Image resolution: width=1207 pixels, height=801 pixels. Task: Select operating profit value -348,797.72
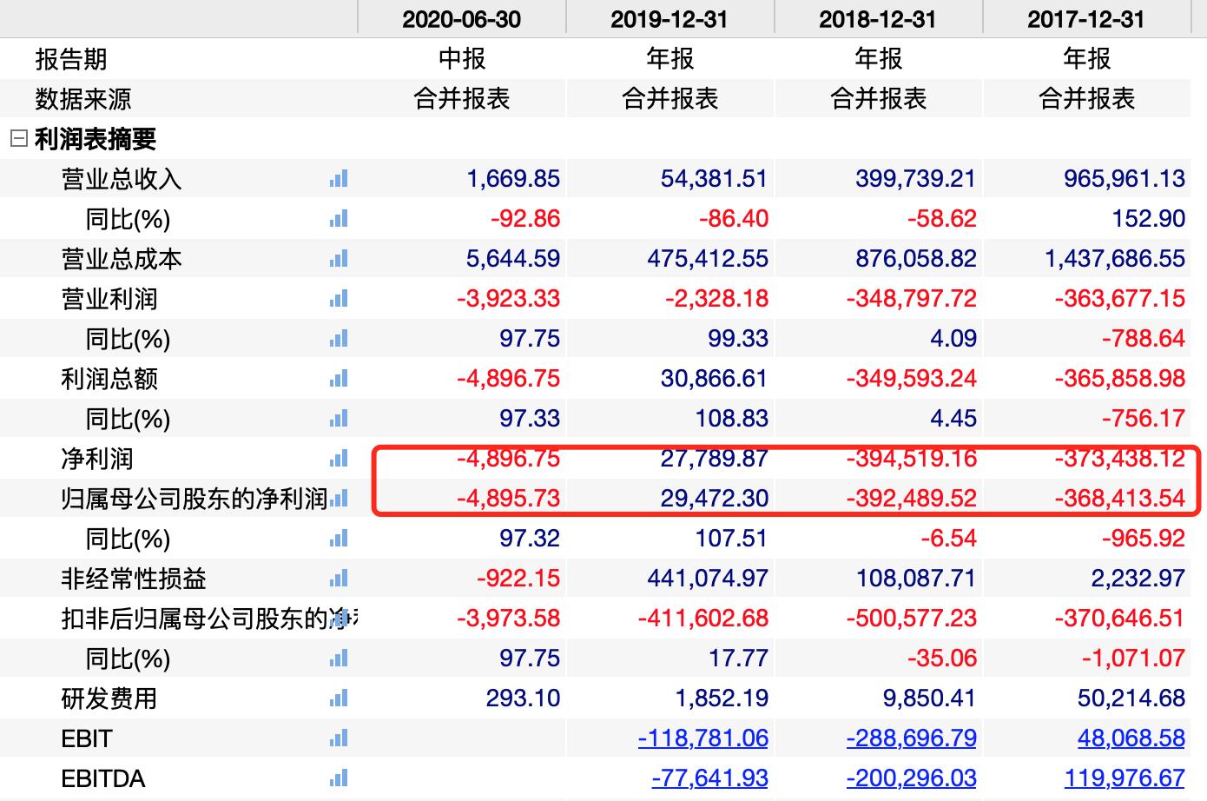pyautogui.click(x=912, y=299)
